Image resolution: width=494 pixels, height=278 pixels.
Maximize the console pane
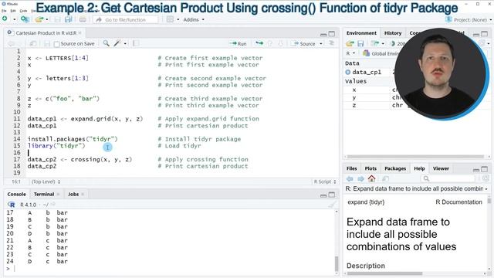coord(332,195)
